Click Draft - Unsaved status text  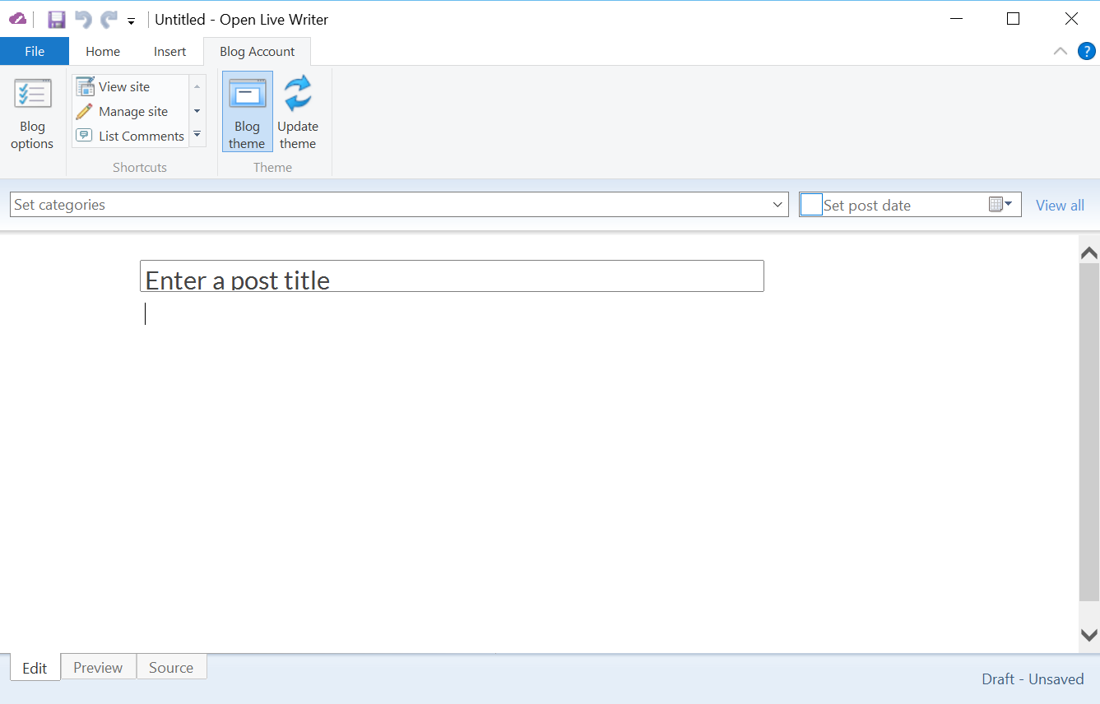click(1033, 679)
